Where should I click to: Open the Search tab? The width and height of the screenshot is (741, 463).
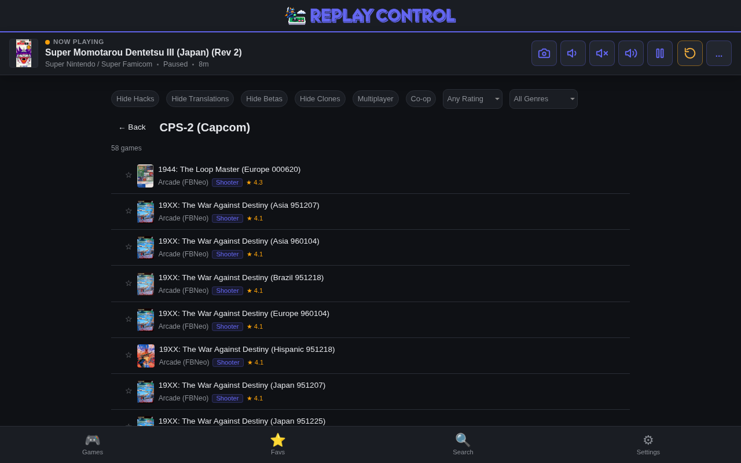(463, 444)
